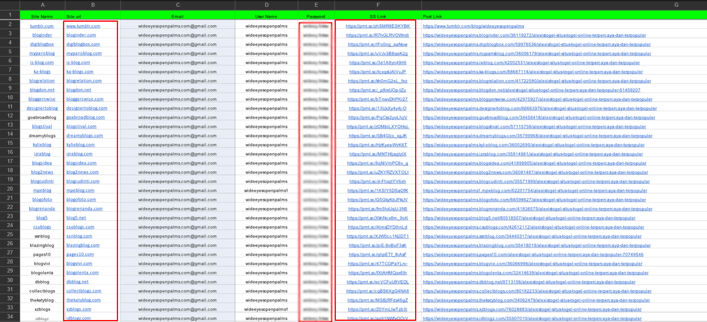Open the izrablog link in Site Name column
The width and height of the screenshot is (707, 322).
point(42,154)
